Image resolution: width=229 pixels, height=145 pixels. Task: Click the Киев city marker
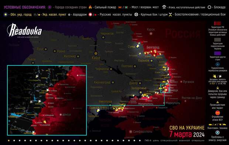(x=96, y=53)
